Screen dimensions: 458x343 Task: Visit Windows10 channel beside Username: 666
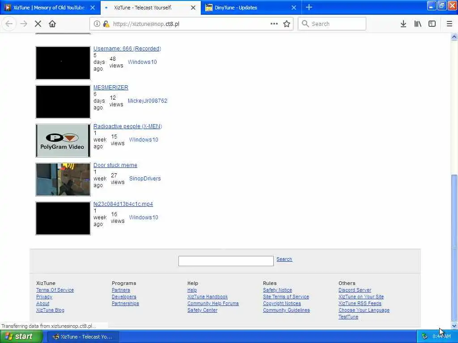(x=142, y=62)
